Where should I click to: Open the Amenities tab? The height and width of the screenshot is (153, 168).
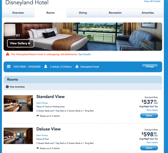pos(148,13)
